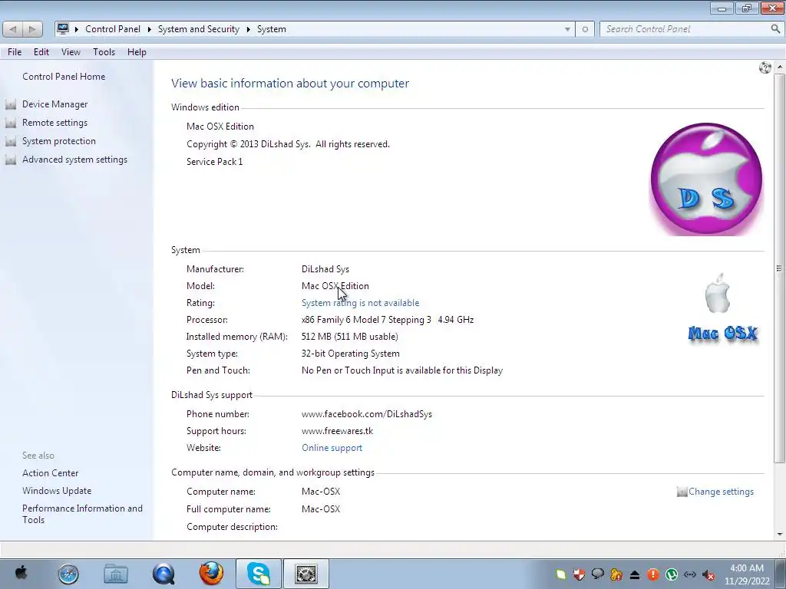Click the Forward navigation arrow
This screenshot has width=786, height=589.
point(32,29)
